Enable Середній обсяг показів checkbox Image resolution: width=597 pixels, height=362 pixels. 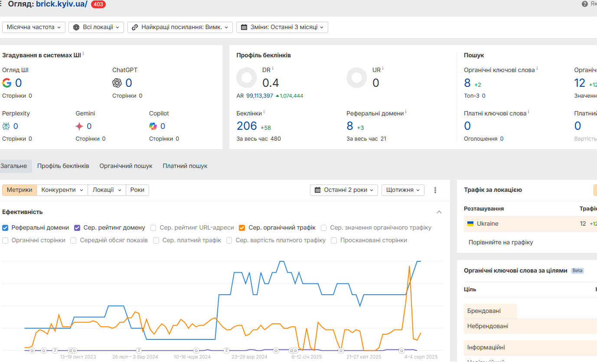tap(73, 240)
